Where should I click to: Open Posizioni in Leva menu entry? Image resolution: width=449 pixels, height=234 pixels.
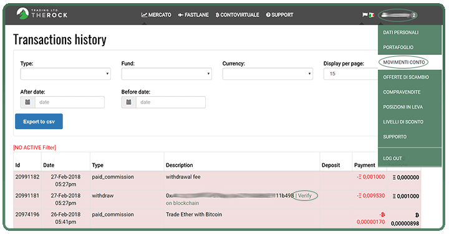403,107
